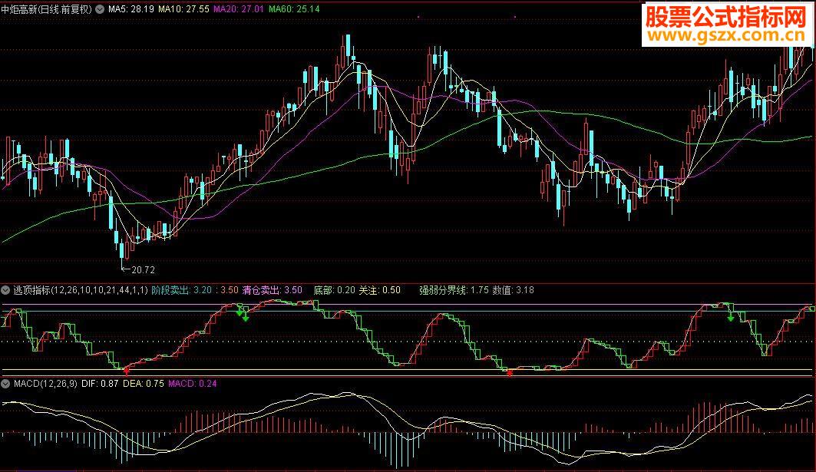Select the MA20: 27.01 label
Image resolution: width=816 pixels, height=472 pixels.
point(238,9)
